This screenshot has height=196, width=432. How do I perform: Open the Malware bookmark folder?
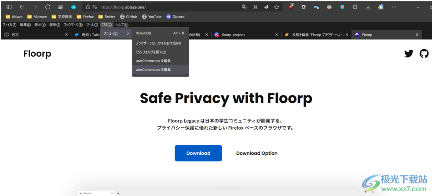click(x=37, y=17)
